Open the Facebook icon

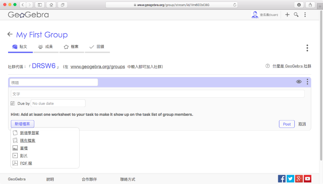click(x=281, y=179)
